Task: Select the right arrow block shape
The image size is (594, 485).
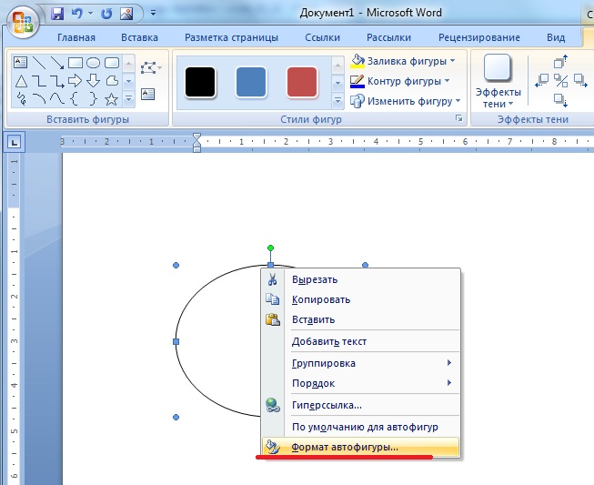Action: point(75,81)
